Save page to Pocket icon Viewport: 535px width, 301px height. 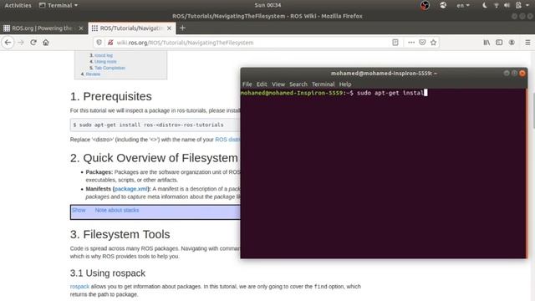click(x=422, y=43)
